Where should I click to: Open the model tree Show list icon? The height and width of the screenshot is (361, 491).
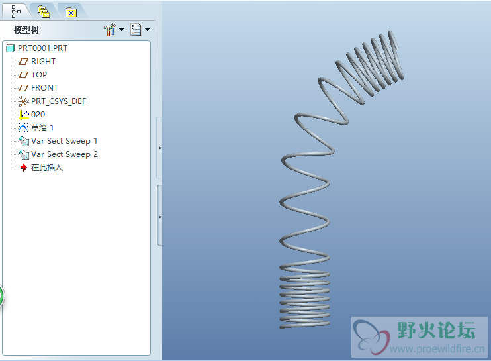[x=136, y=30]
